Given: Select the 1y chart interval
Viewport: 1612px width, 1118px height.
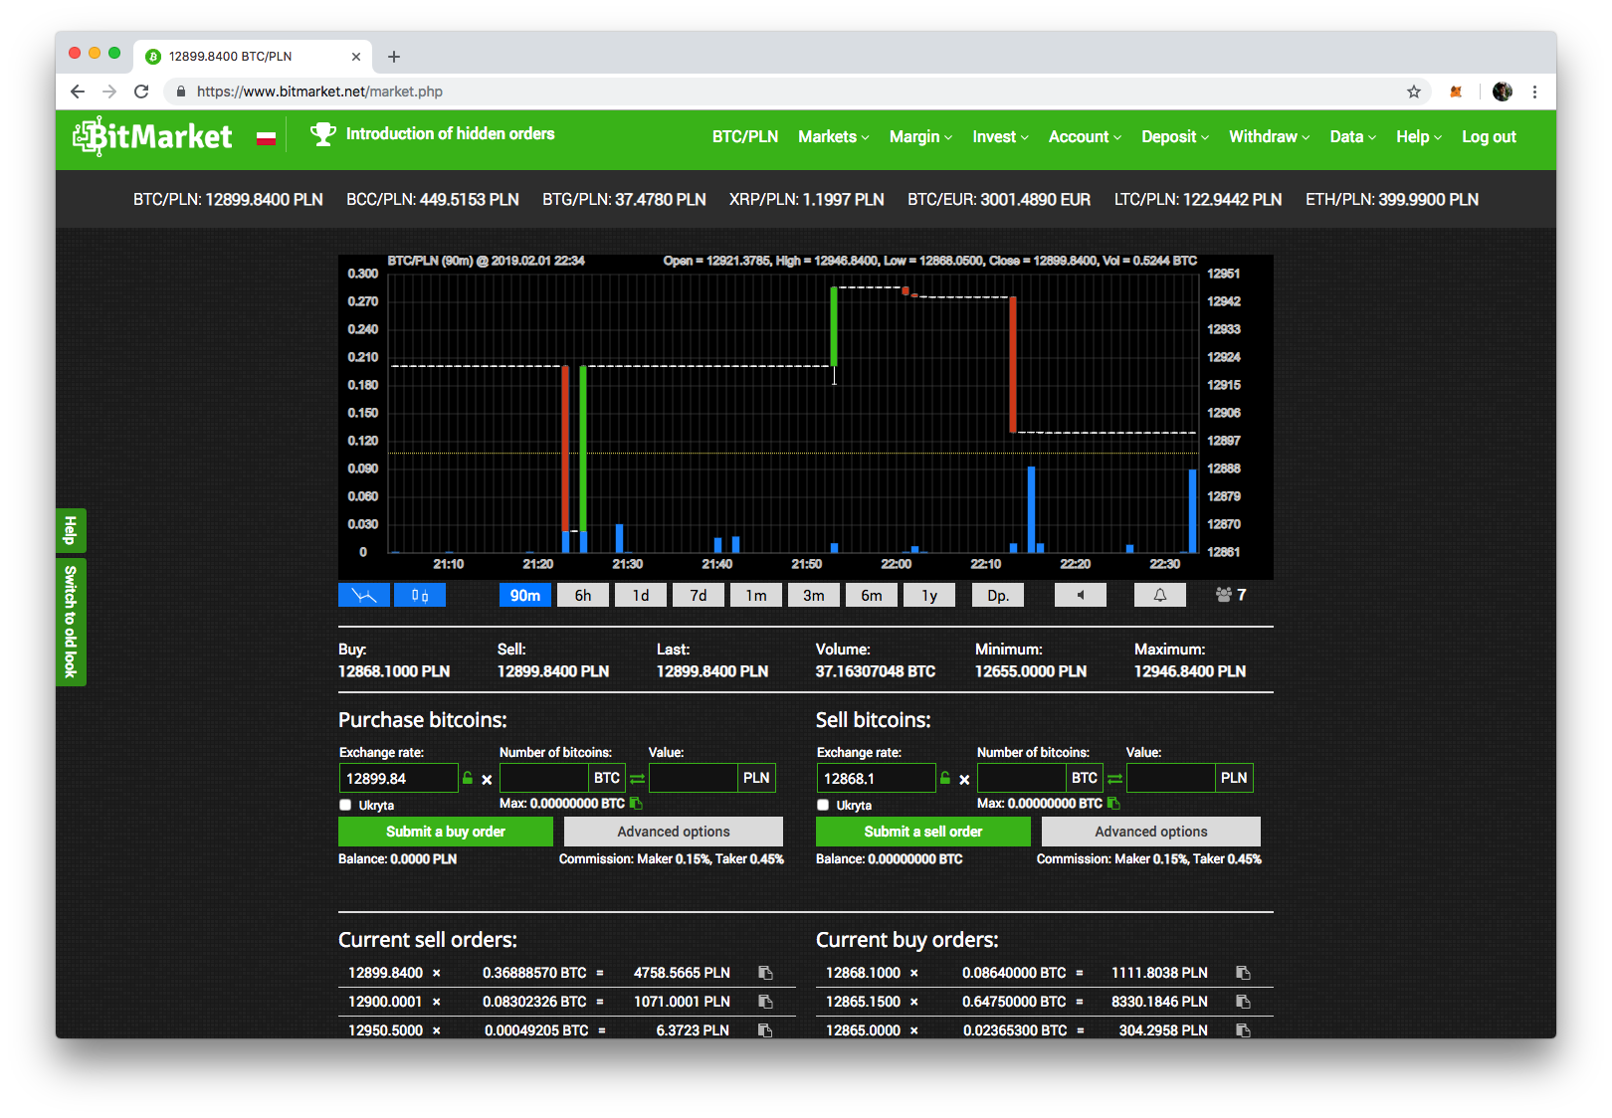Looking at the screenshot, I should point(929,595).
